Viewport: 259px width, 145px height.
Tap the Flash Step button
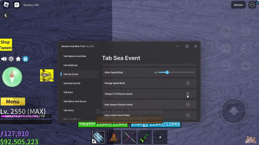point(246,66)
